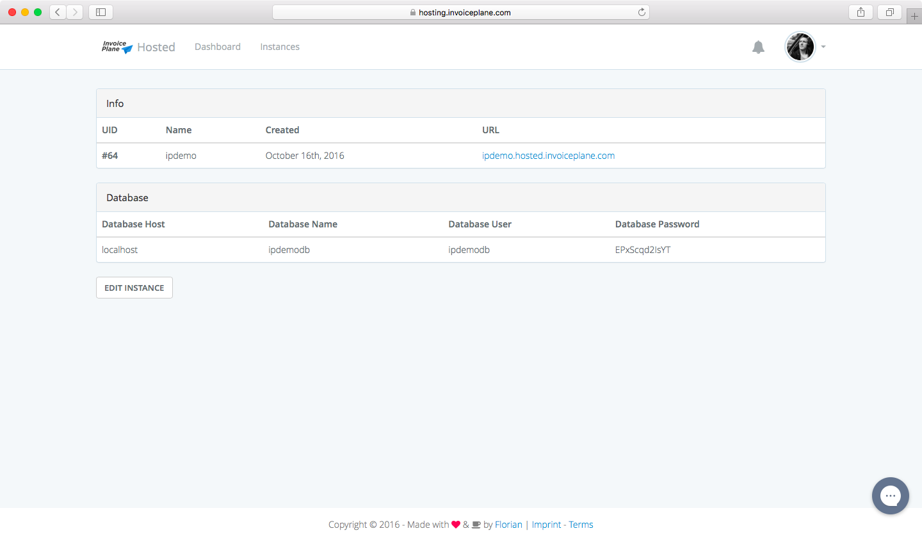This screenshot has height=540, width=922.
Task: Select the database password EPxScqd2IsYT
Action: [x=643, y=250]
